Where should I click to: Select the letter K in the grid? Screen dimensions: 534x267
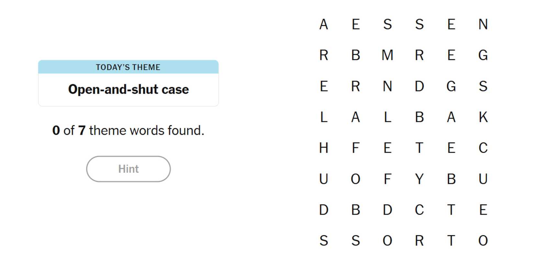483,117
